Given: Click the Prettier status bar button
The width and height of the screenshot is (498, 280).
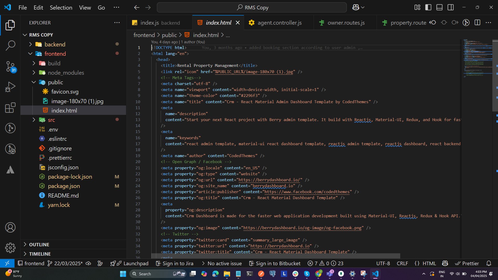Looking at the screenshot, I should tap(467, 263).
